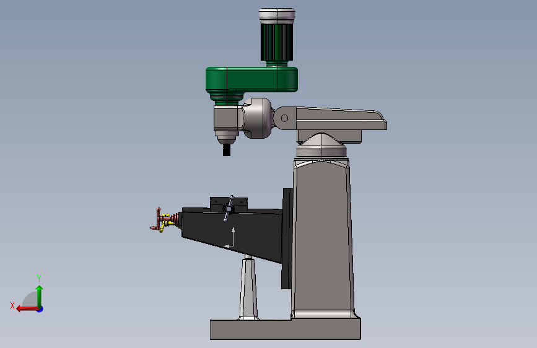Image resolution: width=537 pixels, height=348 pixels.
Task: Select the rounded swivel joint beside spindle head
Action: [x=258, y=118]
